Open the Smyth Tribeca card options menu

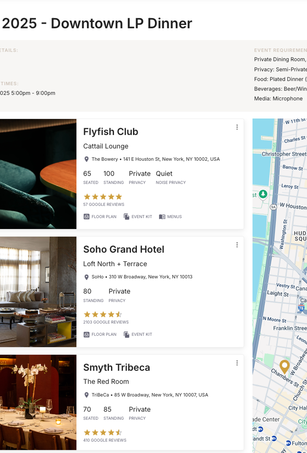(x=237, y=363)
